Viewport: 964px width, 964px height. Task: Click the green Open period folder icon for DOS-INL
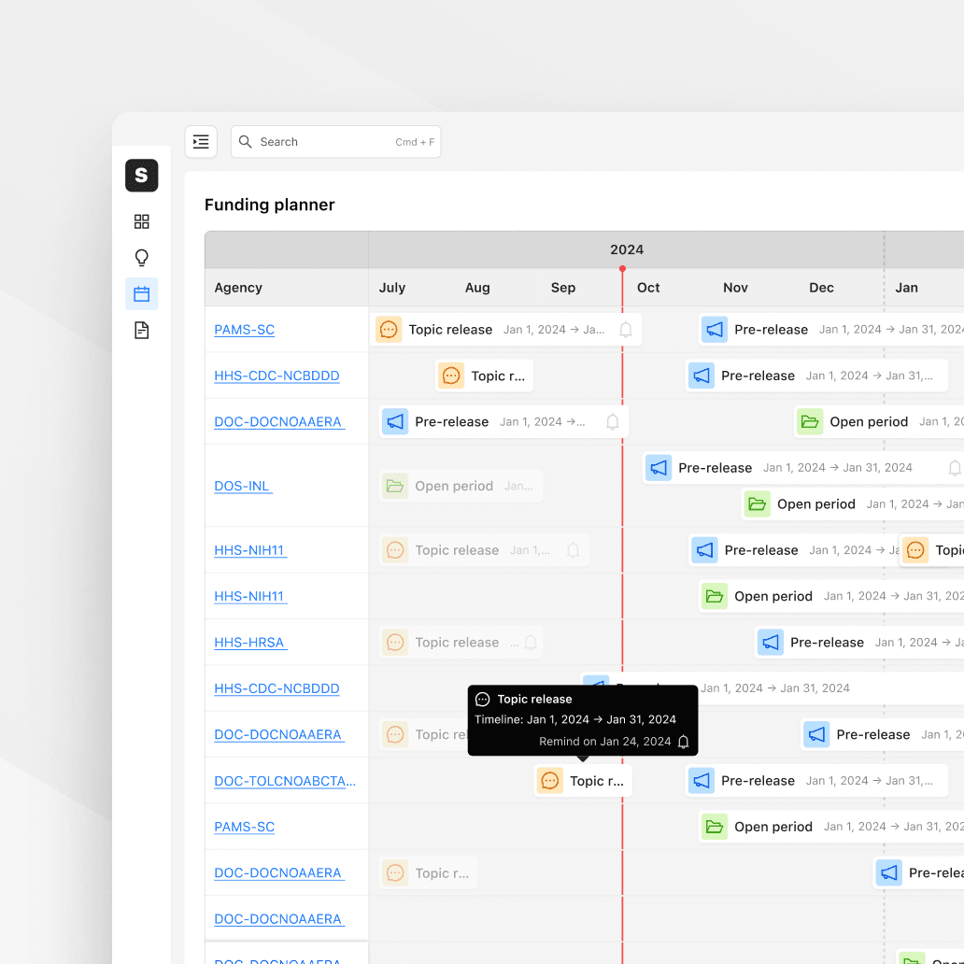pos(758,503)
